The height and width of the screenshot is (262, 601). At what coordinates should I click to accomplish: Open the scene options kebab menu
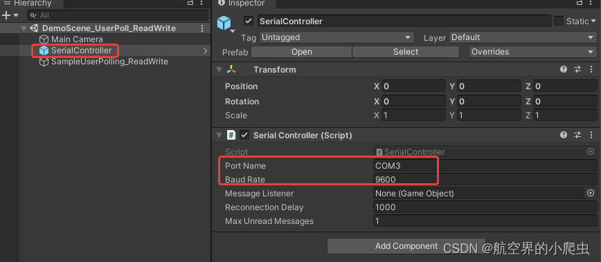[x=202, y=28]
